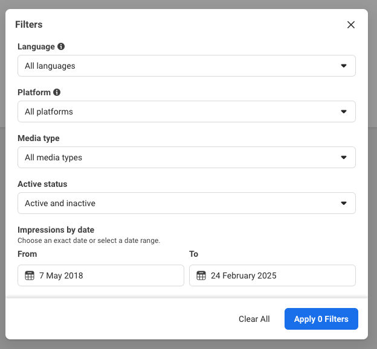
Task: Open the 'All platforms' dropdown
Action: click(x=187, y=112)
